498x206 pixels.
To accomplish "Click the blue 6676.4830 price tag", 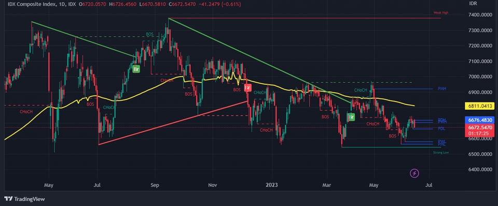I will [x=479, y=121].
